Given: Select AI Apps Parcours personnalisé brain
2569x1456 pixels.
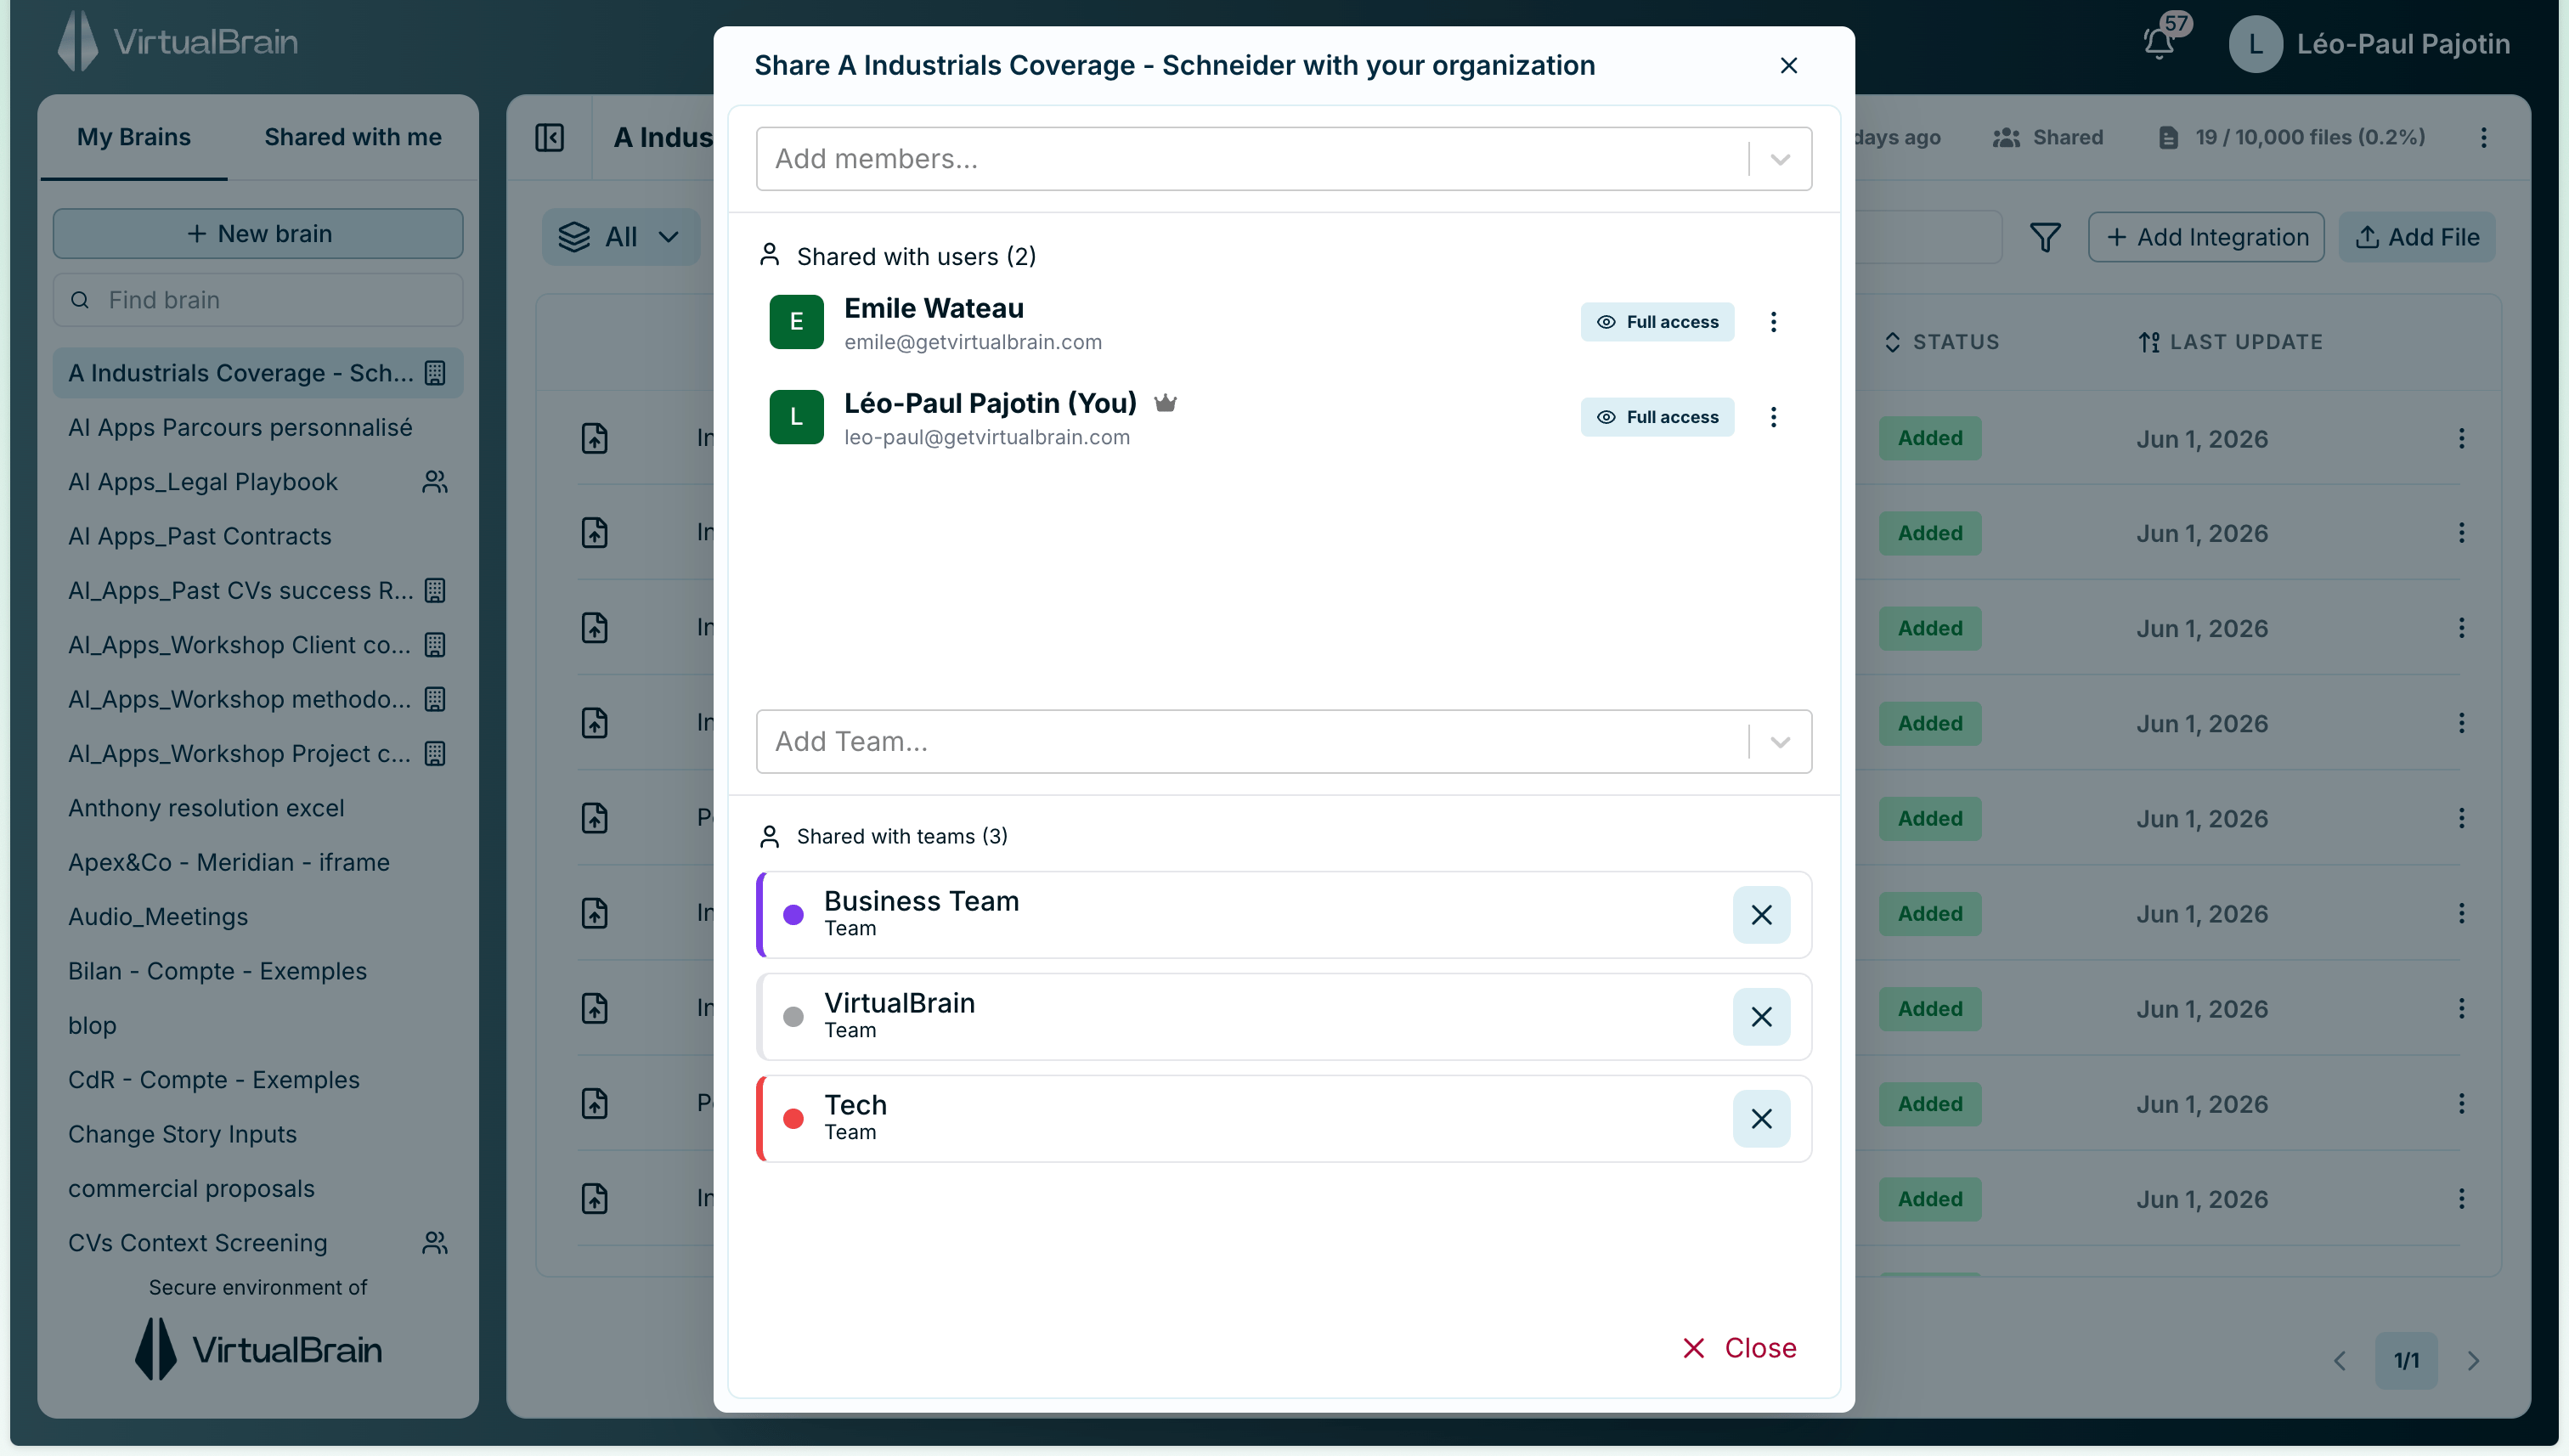Looking at the screenshot, I should pyautogui.click(x=258, y=427).
